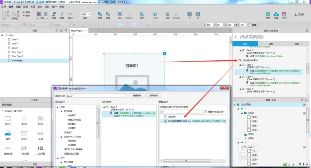Click the 编辑条件 edit condition button
The width and height of the screenshot is (311, 168).
137,96
